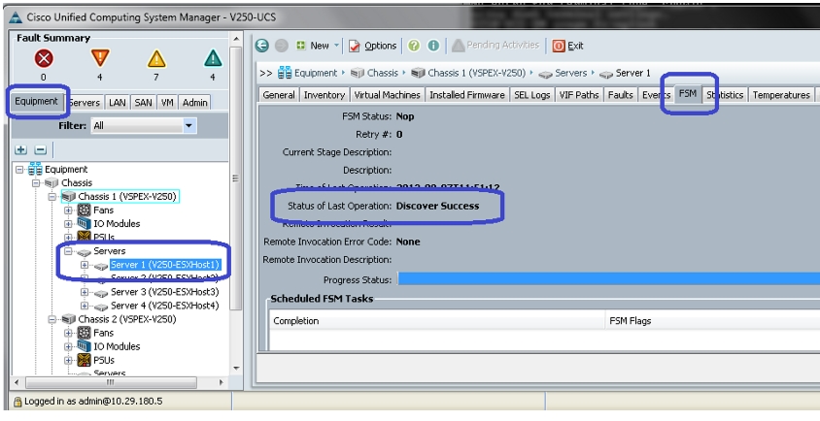Click the orange major faults icon
This screenshot has height=421, width=820.
pyautogui.click(x=100, y=58)
